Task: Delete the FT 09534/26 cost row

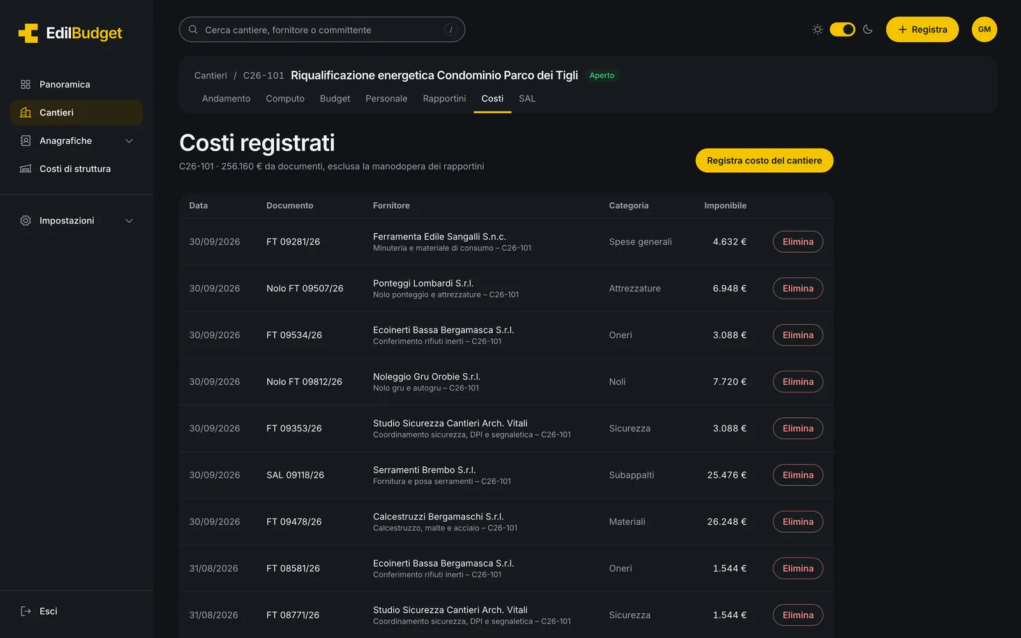Action: pyautogui.click(x=798, y=335)
